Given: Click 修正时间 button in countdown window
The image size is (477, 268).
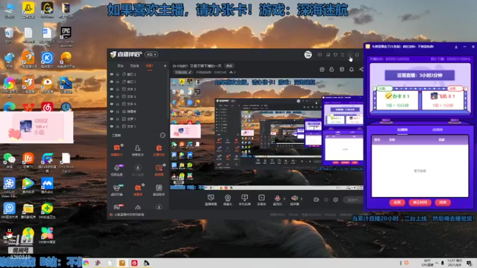Looking at the screenshot, I should pos(420,202).
